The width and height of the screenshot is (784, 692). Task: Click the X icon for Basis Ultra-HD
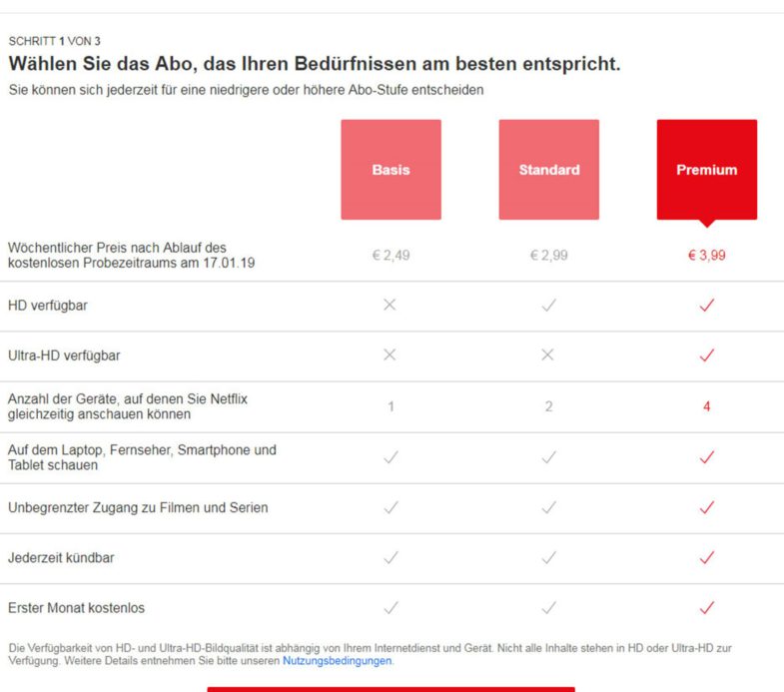390,354
